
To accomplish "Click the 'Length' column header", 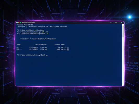I will [57, 44].
